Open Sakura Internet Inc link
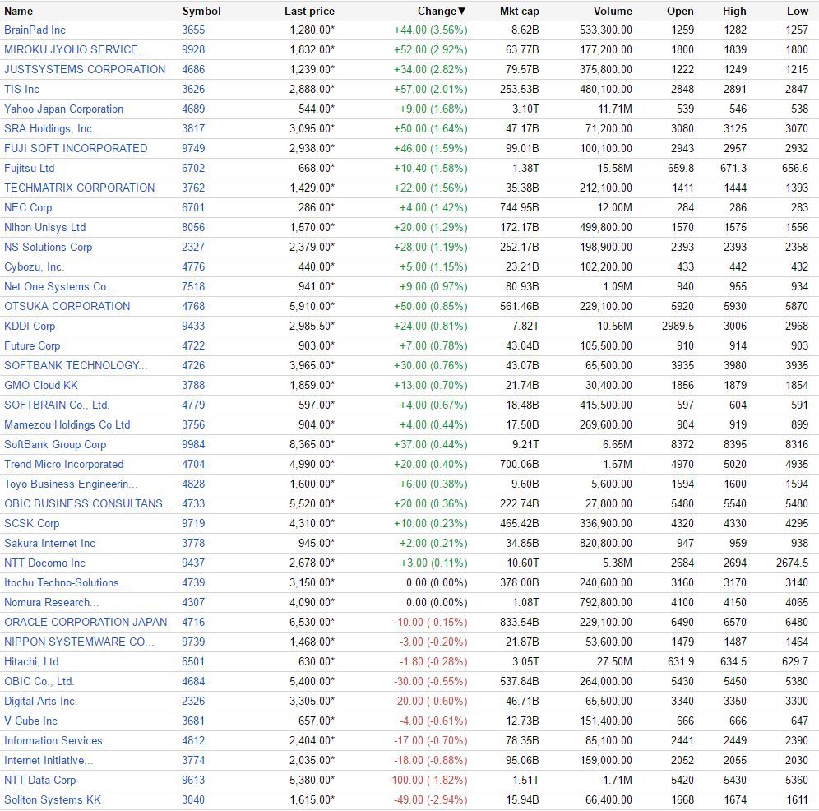819x811 pixels. click(x=49, y=544)
